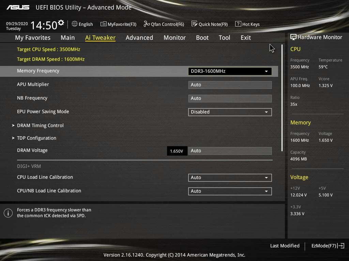Select the DRAM Voltage row label
This screenshot has height=261, width=349.
click(x=32, y=150)
